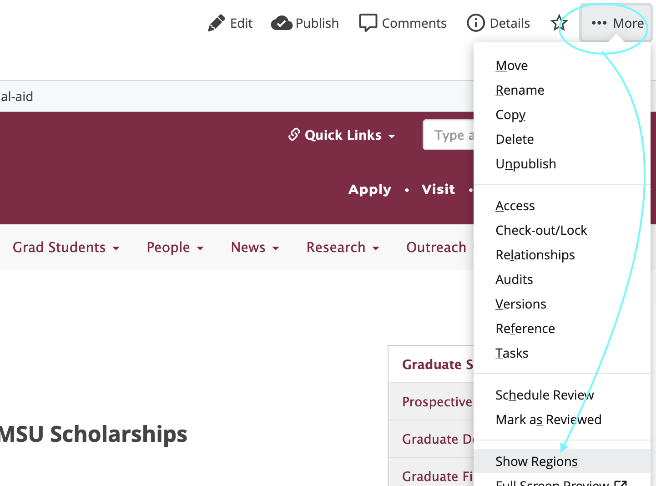Select Unpublish menu option
The image size is (656, 486).
tap(526, 164)
